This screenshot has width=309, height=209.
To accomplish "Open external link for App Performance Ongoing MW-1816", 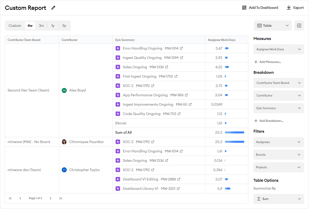I will (186, 95).
